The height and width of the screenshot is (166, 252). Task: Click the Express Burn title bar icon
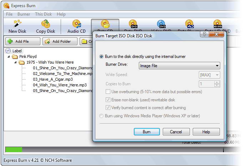pyautogui.click(x=6, y=6)
